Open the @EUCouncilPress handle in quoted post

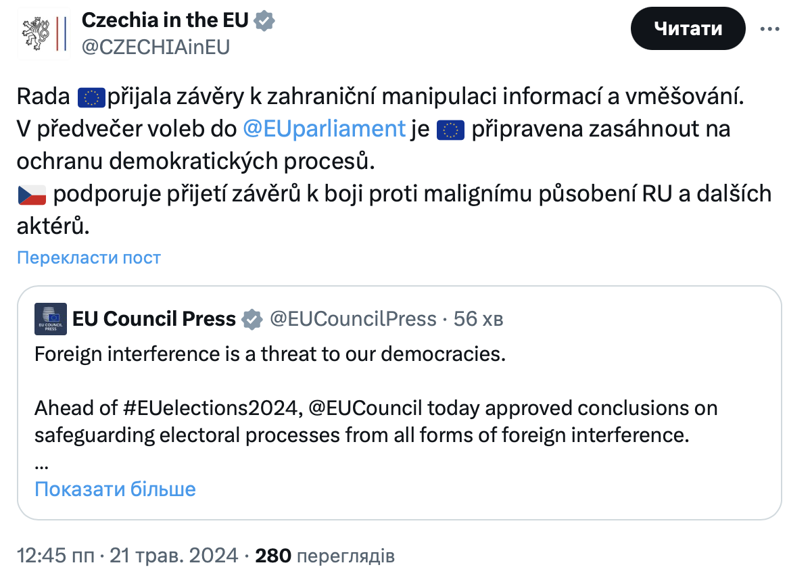(x=354, y=319)
